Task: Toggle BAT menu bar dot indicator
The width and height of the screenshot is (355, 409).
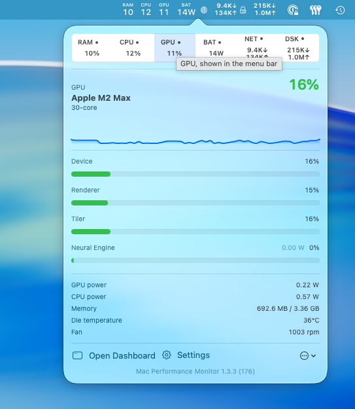Action: pyautogui.click(x=220, y=43)
